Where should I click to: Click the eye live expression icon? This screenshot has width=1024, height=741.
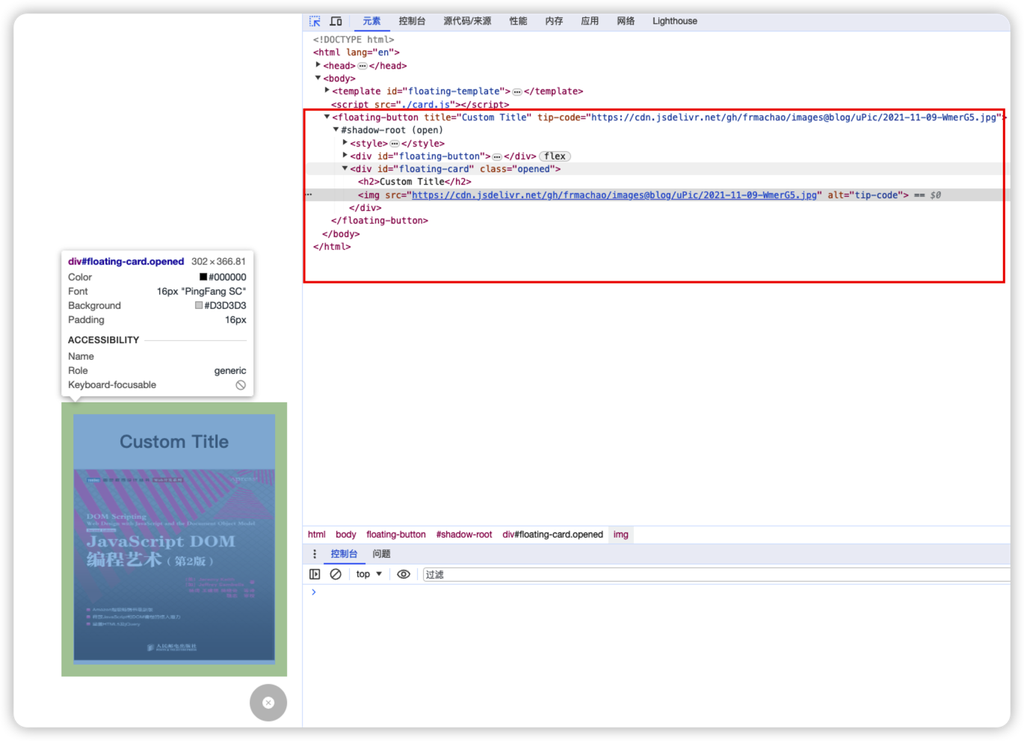(x=404, y=574)
